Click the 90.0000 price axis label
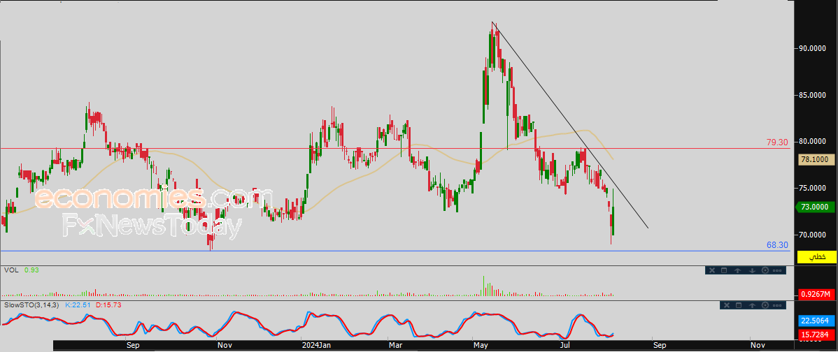Viewport: 838px width, 352px height. (812, 48)
